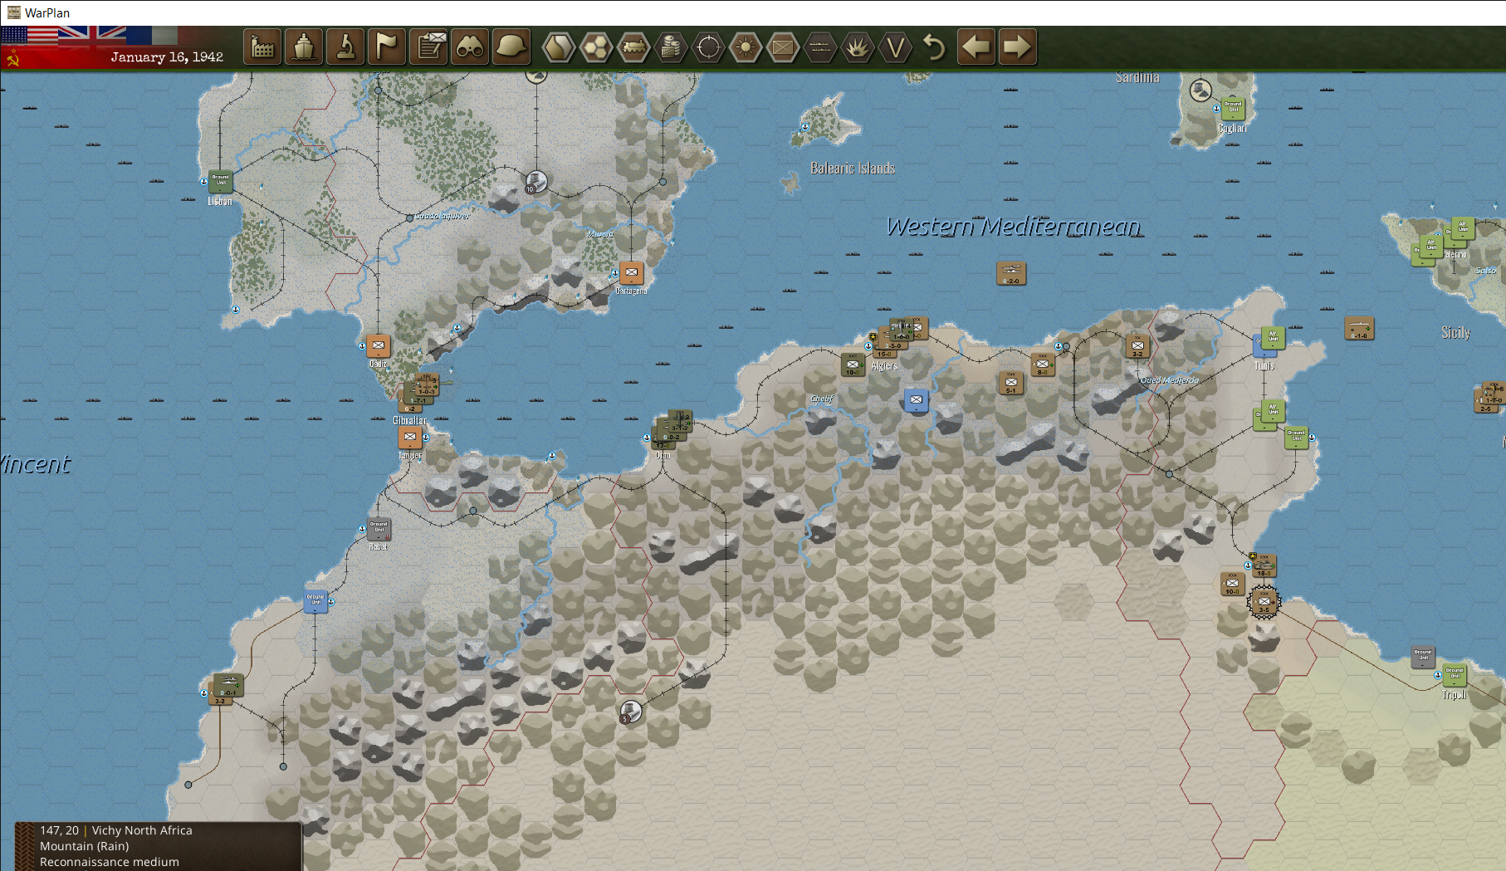Viewport: 1506px width, 871px height.
Task: Select the air unit at Tunis
Action: (x=1271, y=340)
